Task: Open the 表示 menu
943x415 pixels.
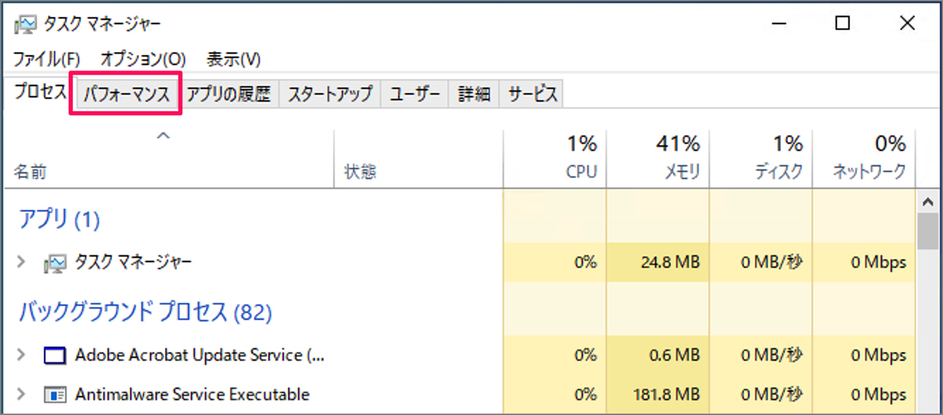Action: point(232,59)
